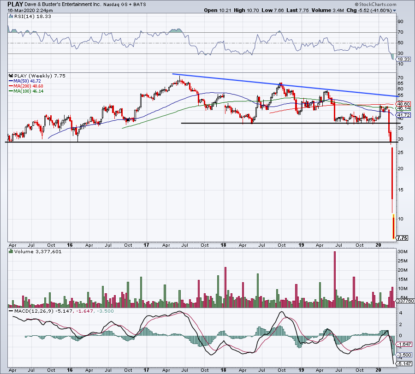
Task: Click the 46.14 price tag on right axis
Action: 403,108
